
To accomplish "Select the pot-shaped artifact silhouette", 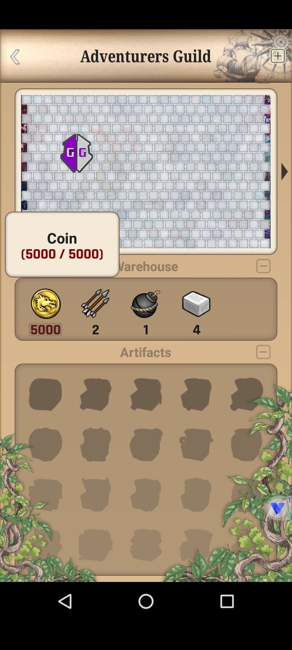I will click(196, 445).
